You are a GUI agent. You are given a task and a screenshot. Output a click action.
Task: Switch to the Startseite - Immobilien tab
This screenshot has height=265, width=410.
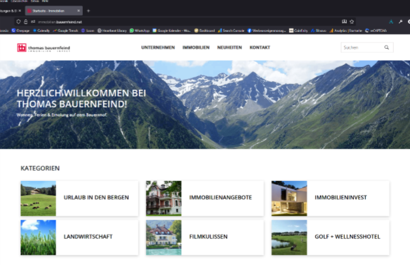(x=52, y=11)
